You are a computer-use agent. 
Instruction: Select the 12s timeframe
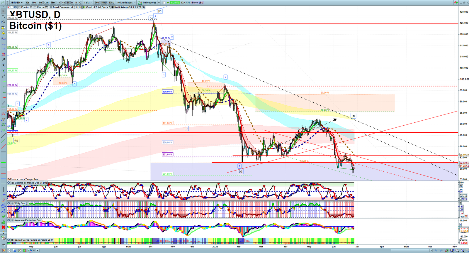pyautogui.click(x=28, y=3)
